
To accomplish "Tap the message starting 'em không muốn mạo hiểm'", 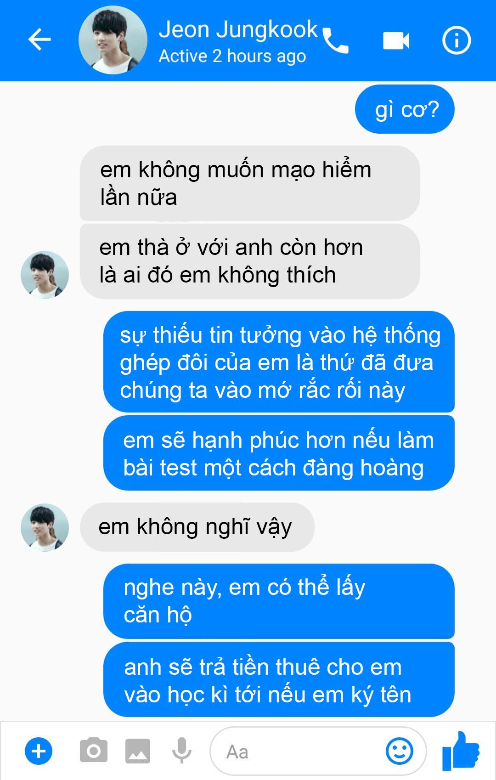I will [250, 183].
